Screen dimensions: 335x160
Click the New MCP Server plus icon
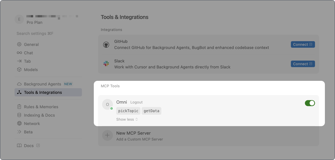[x=107, y=136]
